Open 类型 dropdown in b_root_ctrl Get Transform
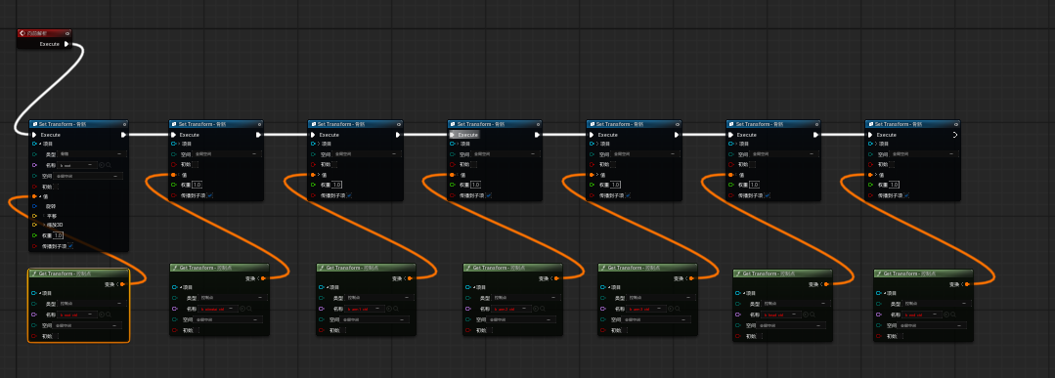The width and height of the screenshot is (1055, 378). click(91, 304)
